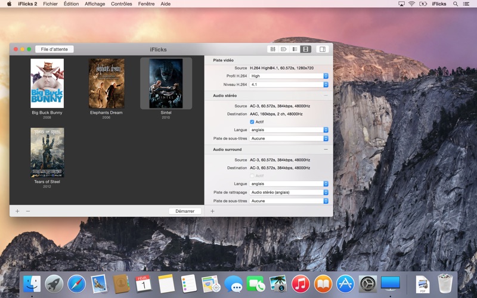Select the Tears of Steel poster
The height and width of the screenshot is (298, 477).
(47, 153)
